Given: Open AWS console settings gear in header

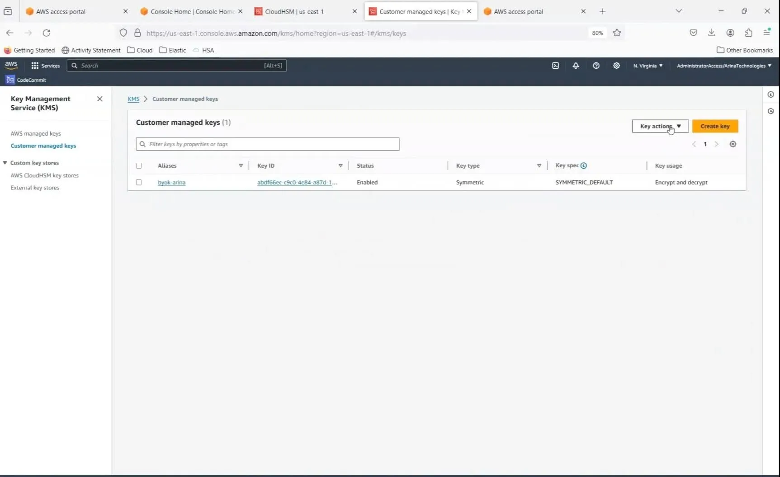Looking at the screenshot, I should (x=616, y=66).
